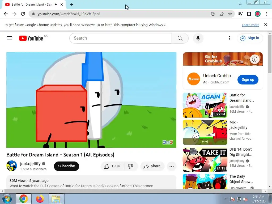The image size is (272, 204).
Task: Open Firefox from the taskbar
Action: [x=40, y=199]
